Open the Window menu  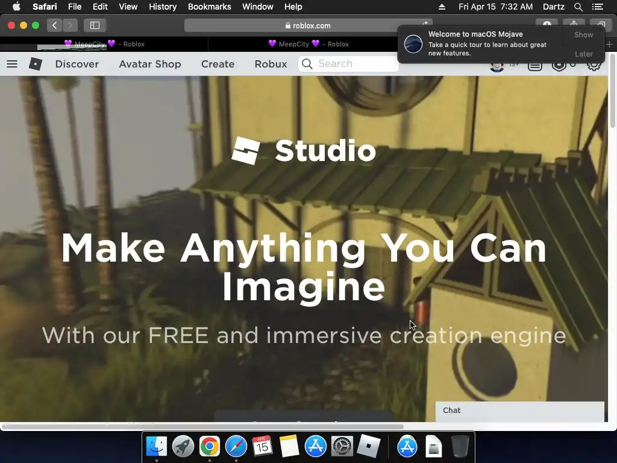[258, 7]
